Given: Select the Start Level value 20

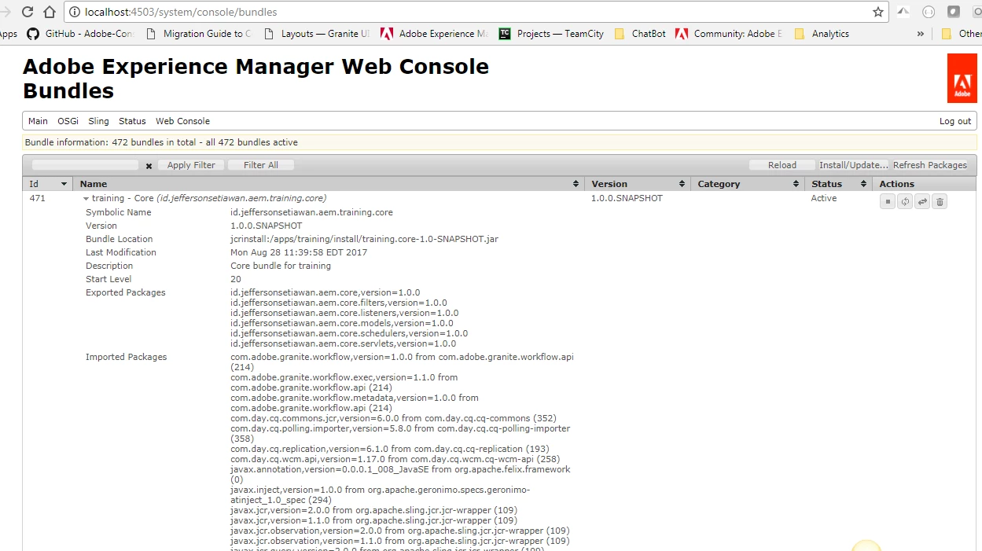Looking at the screenshot, I should tap(236, 279).
